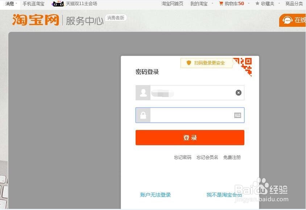306x210 pixels.
Task: Open 天猫双11主会场 link
Action: tap(81, 4)
